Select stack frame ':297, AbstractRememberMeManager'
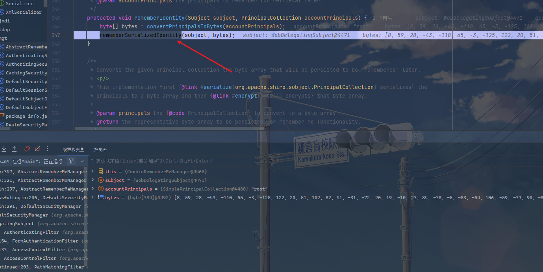This screenshot has height=272, width=543. [x=43, y=189]
